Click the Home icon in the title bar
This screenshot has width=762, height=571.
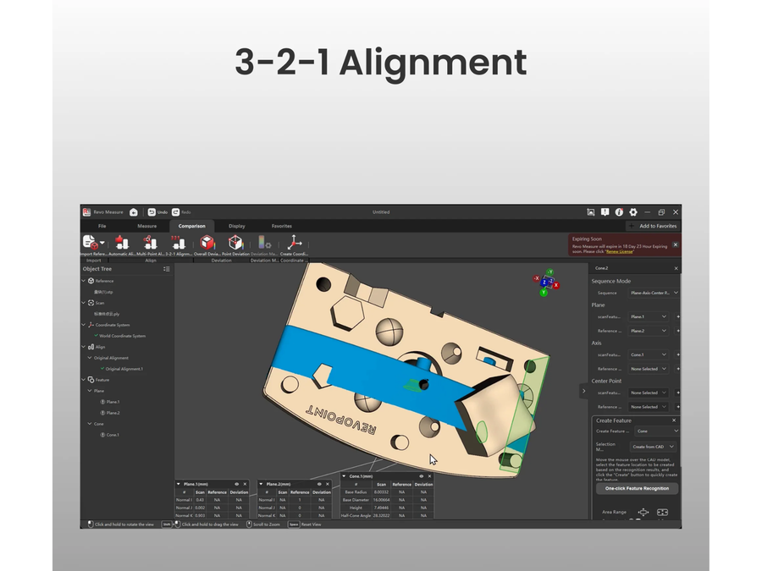134,212
